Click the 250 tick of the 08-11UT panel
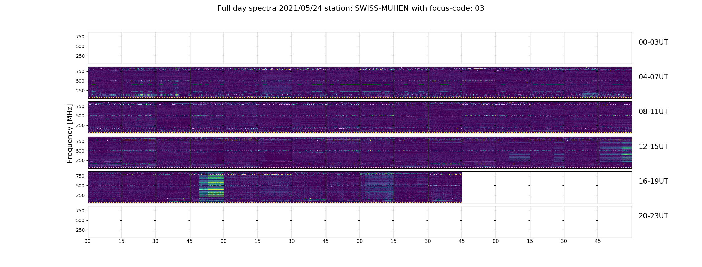 tap(80, 125)
